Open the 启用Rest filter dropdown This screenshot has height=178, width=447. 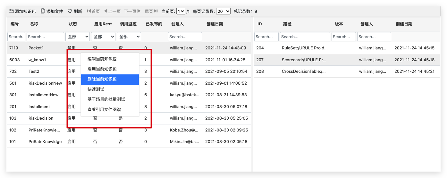pyautogui.click(x=103, y=37)
